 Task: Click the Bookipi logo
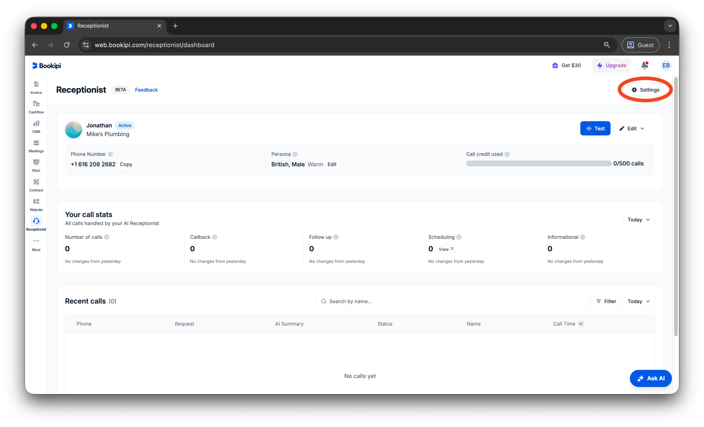pyautogui.click(x=47, y=66)
